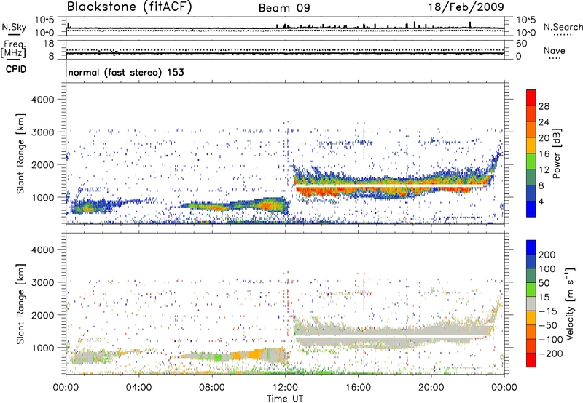Select the "N.Search" legend label
583x403 pixels.
[x=563, y=27]
